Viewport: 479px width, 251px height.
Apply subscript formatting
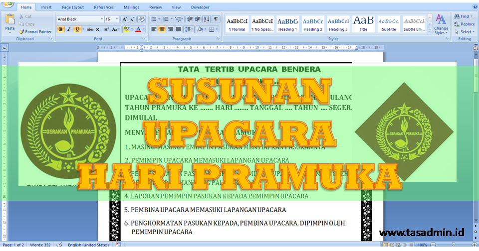pyautogui.click(x=98, y=29)
